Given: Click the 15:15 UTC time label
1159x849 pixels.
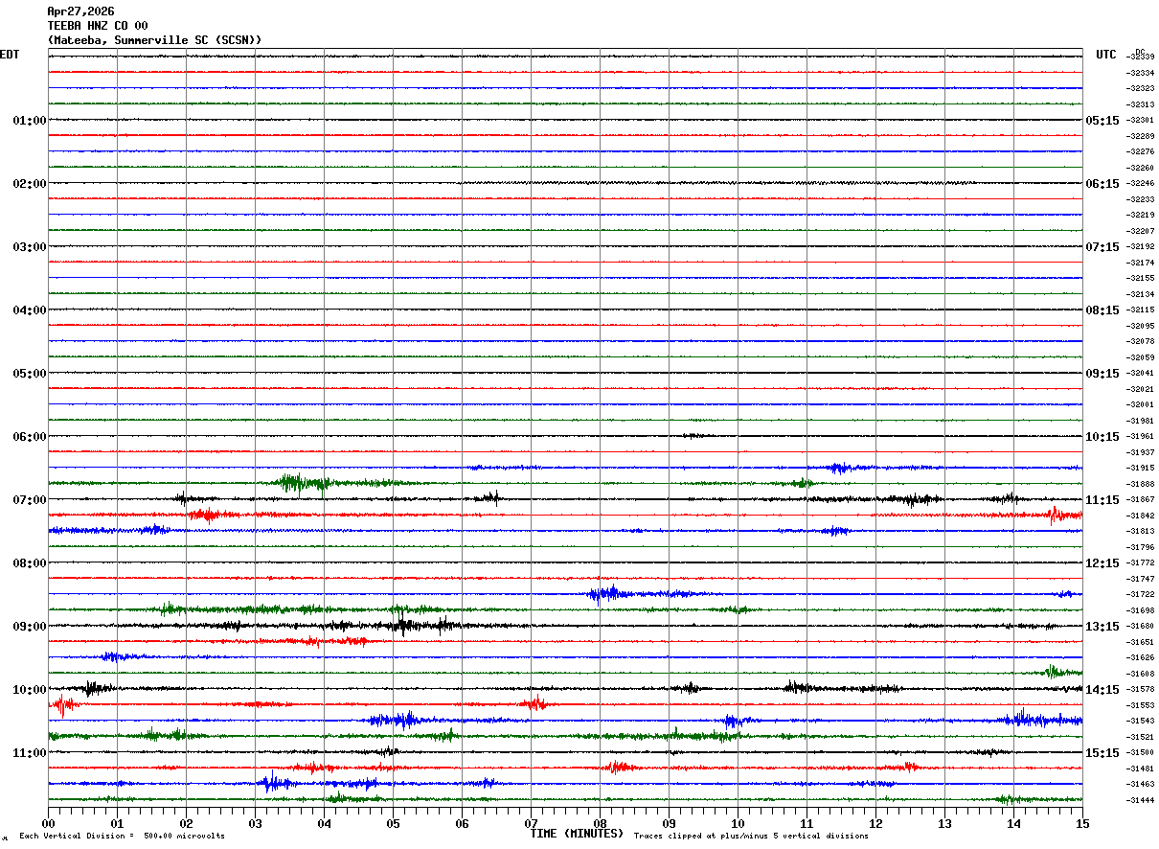Looking at the screenshot, I should [x=1102, y=753].
